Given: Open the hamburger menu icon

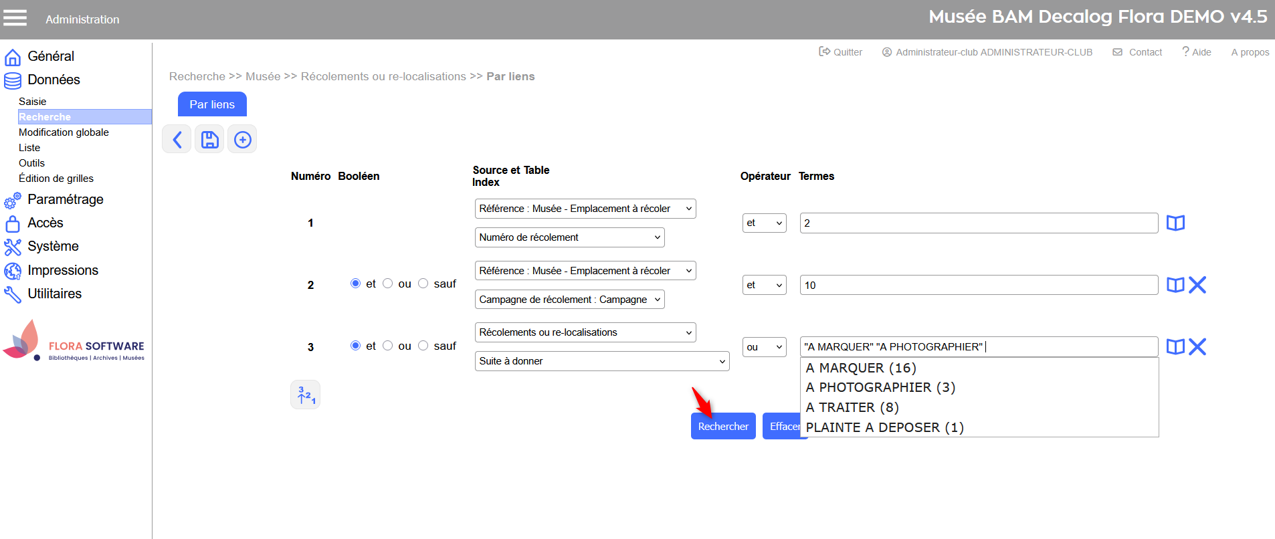Looking at the screenshot, I should point(15,18).
